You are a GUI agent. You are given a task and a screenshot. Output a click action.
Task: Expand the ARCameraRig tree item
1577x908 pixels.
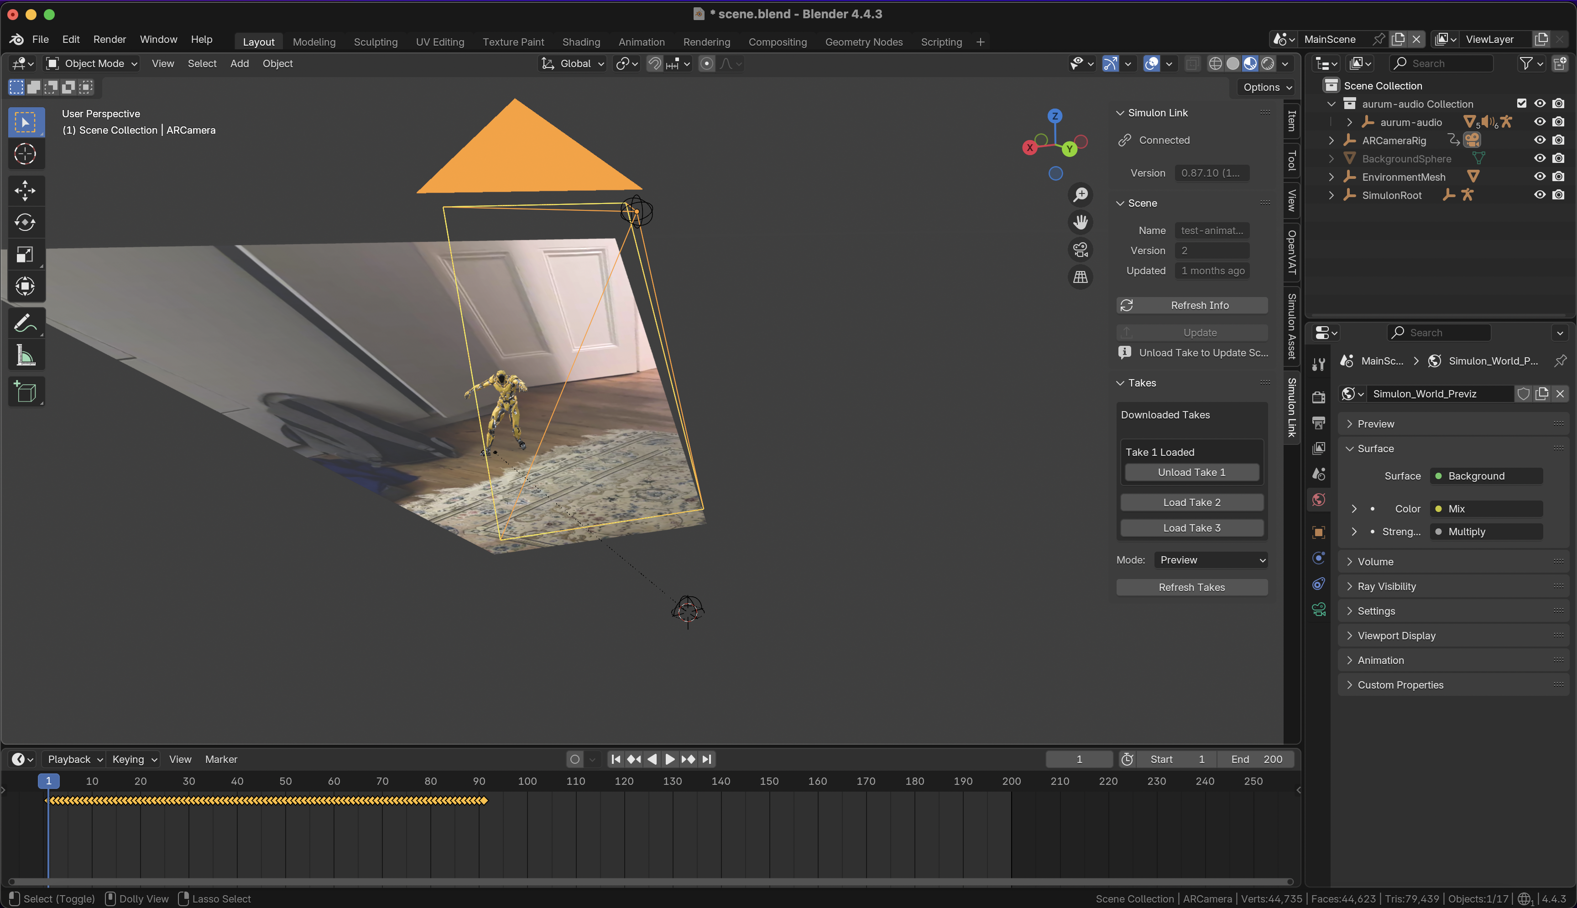point(1332,141)
